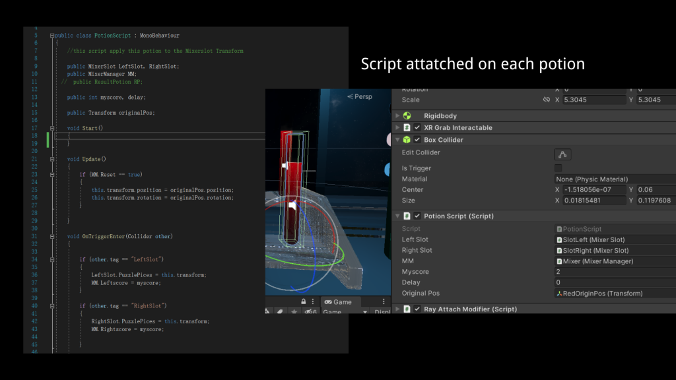Click the Original Pos RedOriginPos field
Screen dimensions: 676x380
tap(615, 294)
